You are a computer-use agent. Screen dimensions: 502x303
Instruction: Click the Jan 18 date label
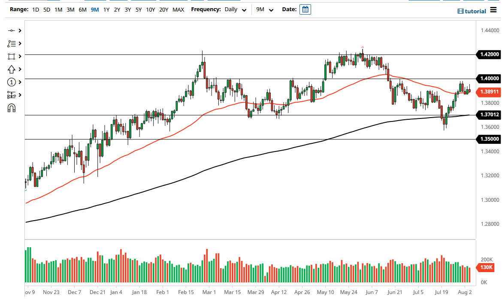tap(139, 292)
